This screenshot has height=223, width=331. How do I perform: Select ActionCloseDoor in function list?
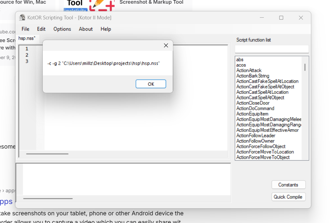click(253, 103)
